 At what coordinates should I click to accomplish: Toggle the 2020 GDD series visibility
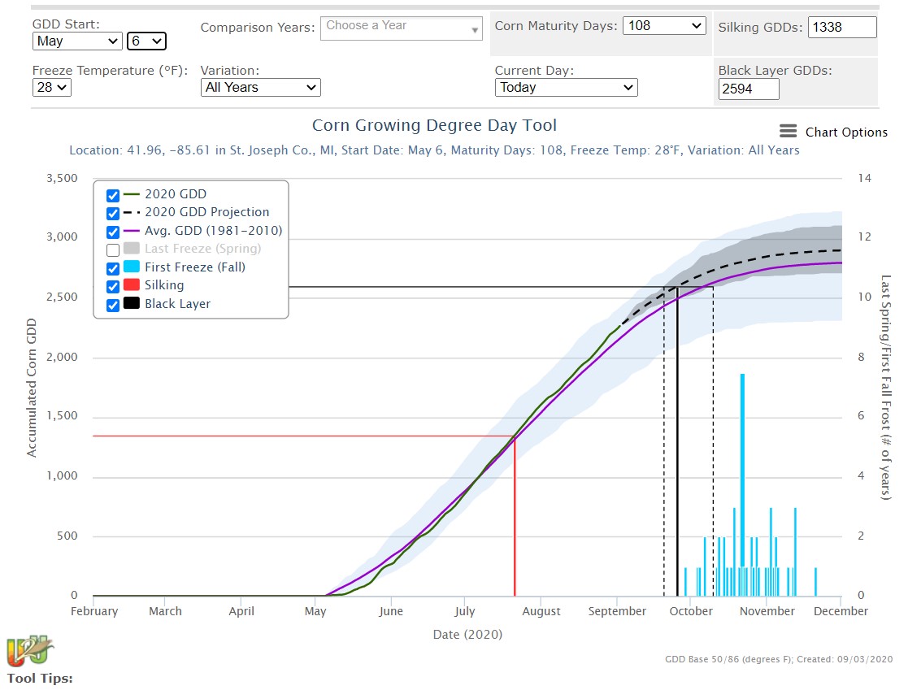point(112,195)
